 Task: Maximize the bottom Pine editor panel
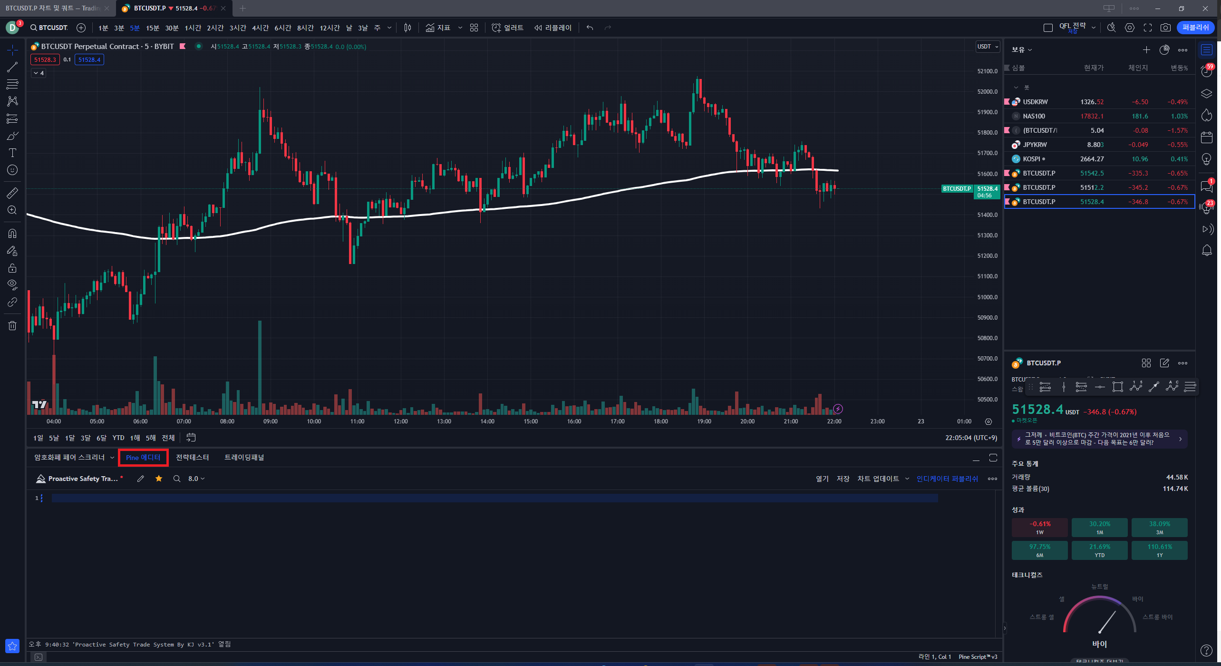pyautogui.click(x=993, y=457)
